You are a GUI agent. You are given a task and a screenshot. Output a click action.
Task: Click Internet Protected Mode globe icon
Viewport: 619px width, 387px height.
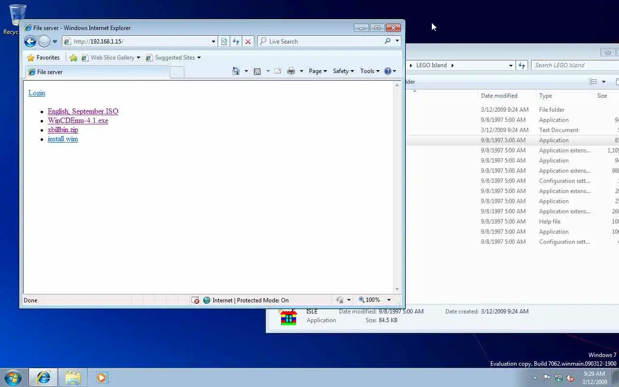click(x=207, y=300)
